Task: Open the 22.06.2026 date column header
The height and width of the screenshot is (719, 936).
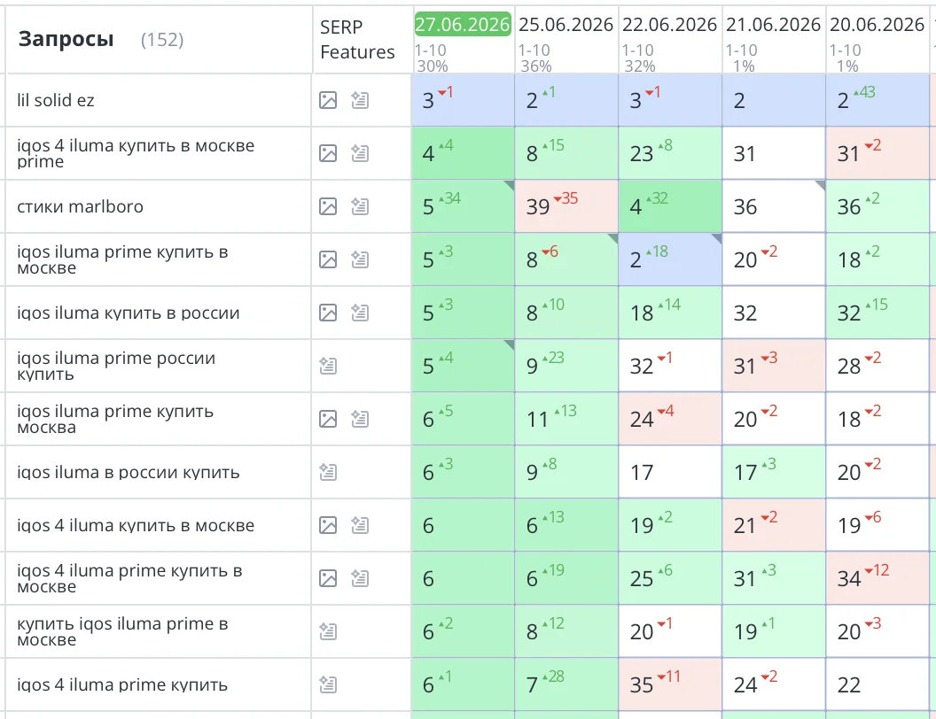Action: [669, 25]
